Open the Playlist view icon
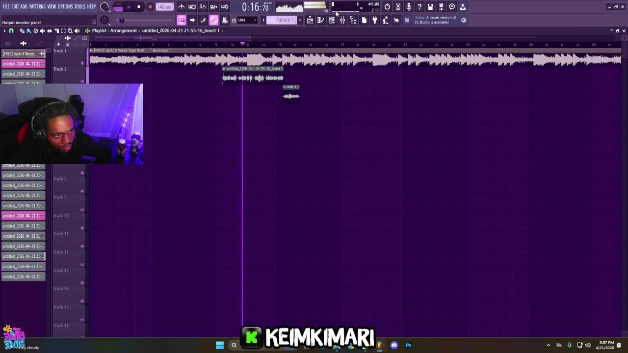 point(310,20)
